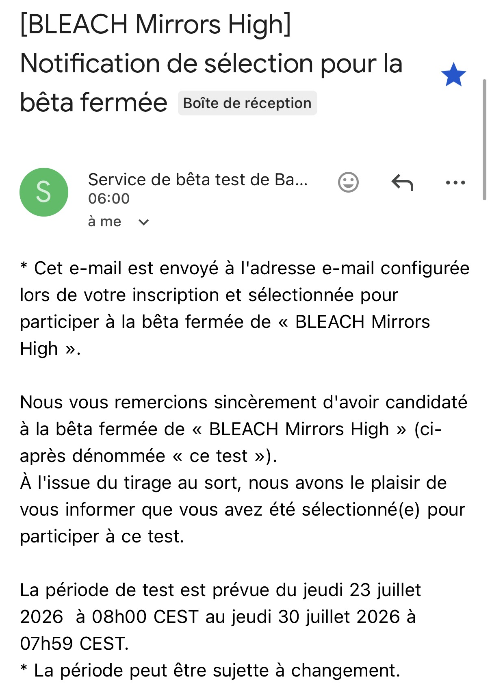The image size is (490, 694).
Task: Click the "Boîte de réception" label chip
Action: click(247, 103)
